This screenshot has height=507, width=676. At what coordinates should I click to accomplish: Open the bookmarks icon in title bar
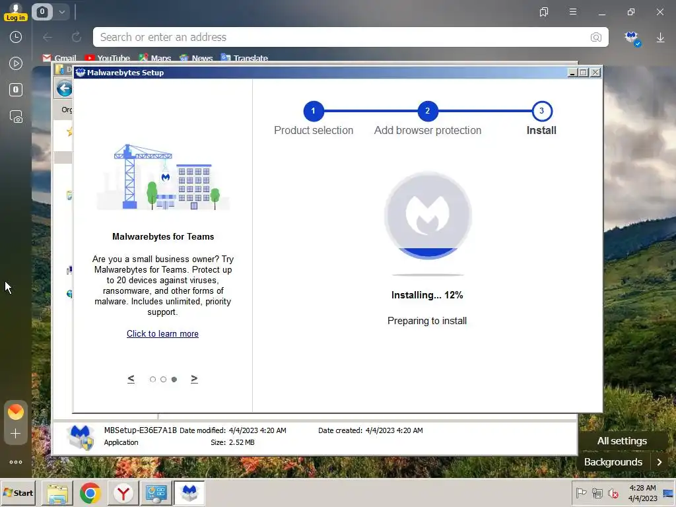pos(544,12)
